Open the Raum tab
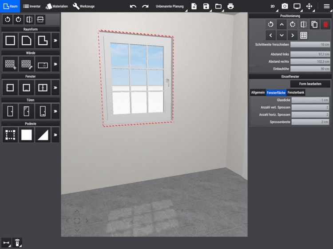 pos(10,6)
